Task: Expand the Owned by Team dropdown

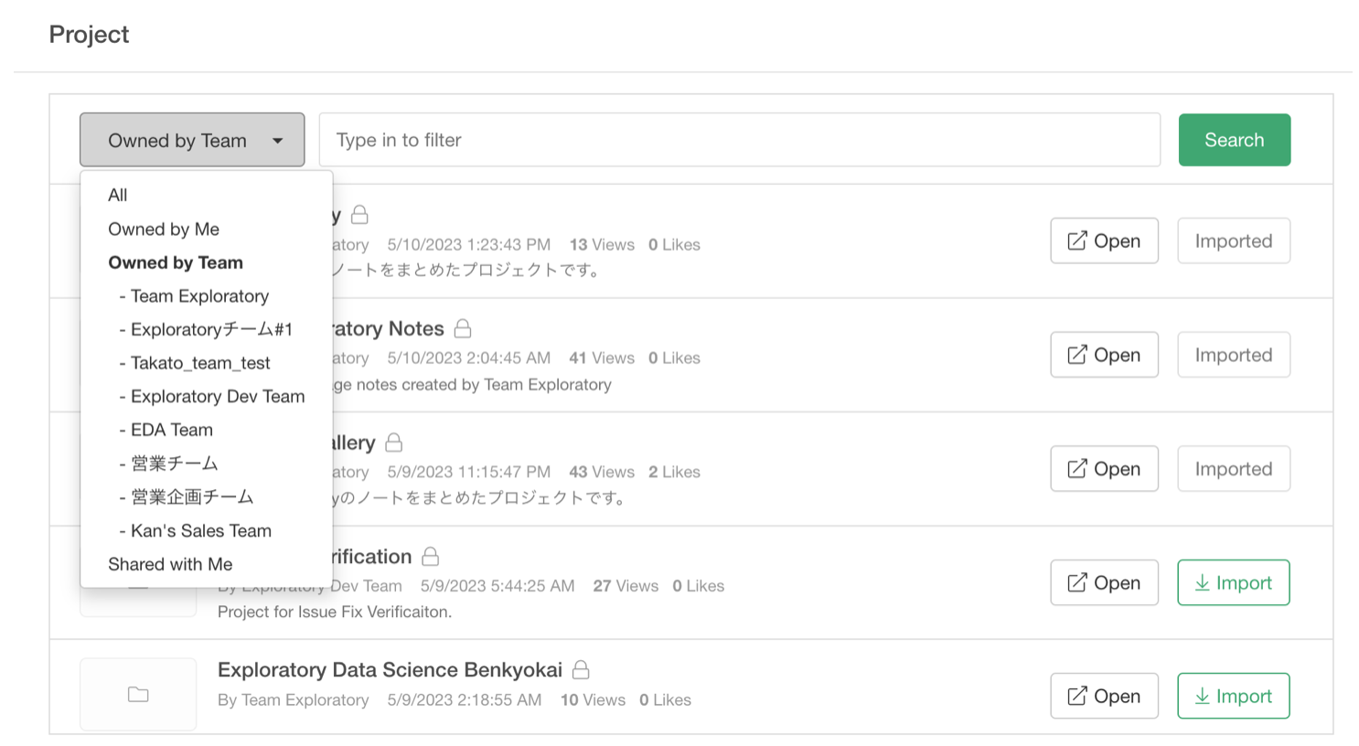Action: [x=192, y=140]
